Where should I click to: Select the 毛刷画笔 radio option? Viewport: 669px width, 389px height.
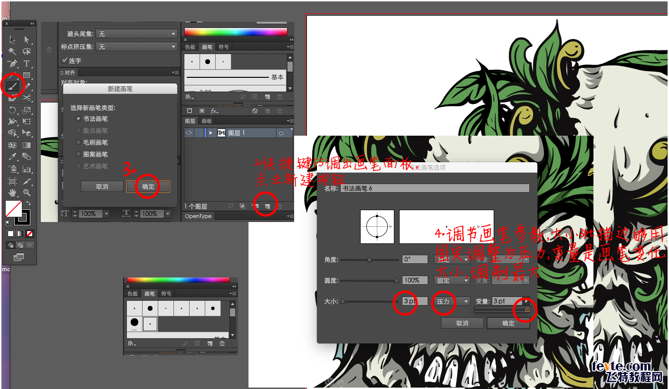pyautogui.click(x=78, y=142)
